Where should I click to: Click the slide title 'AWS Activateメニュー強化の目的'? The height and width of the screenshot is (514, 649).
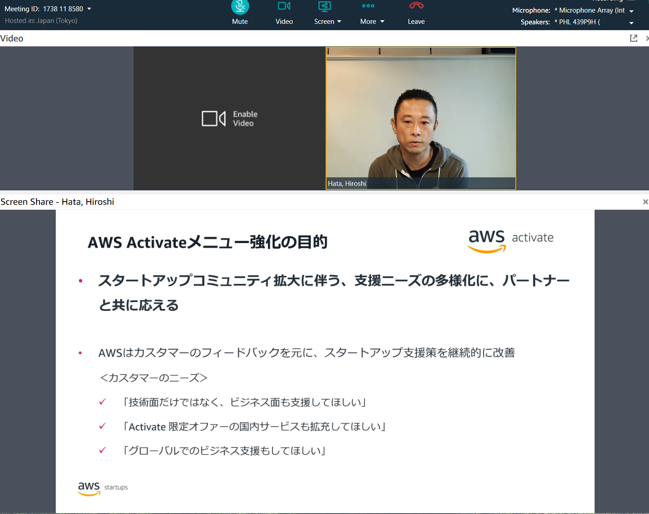pos(207,242)
